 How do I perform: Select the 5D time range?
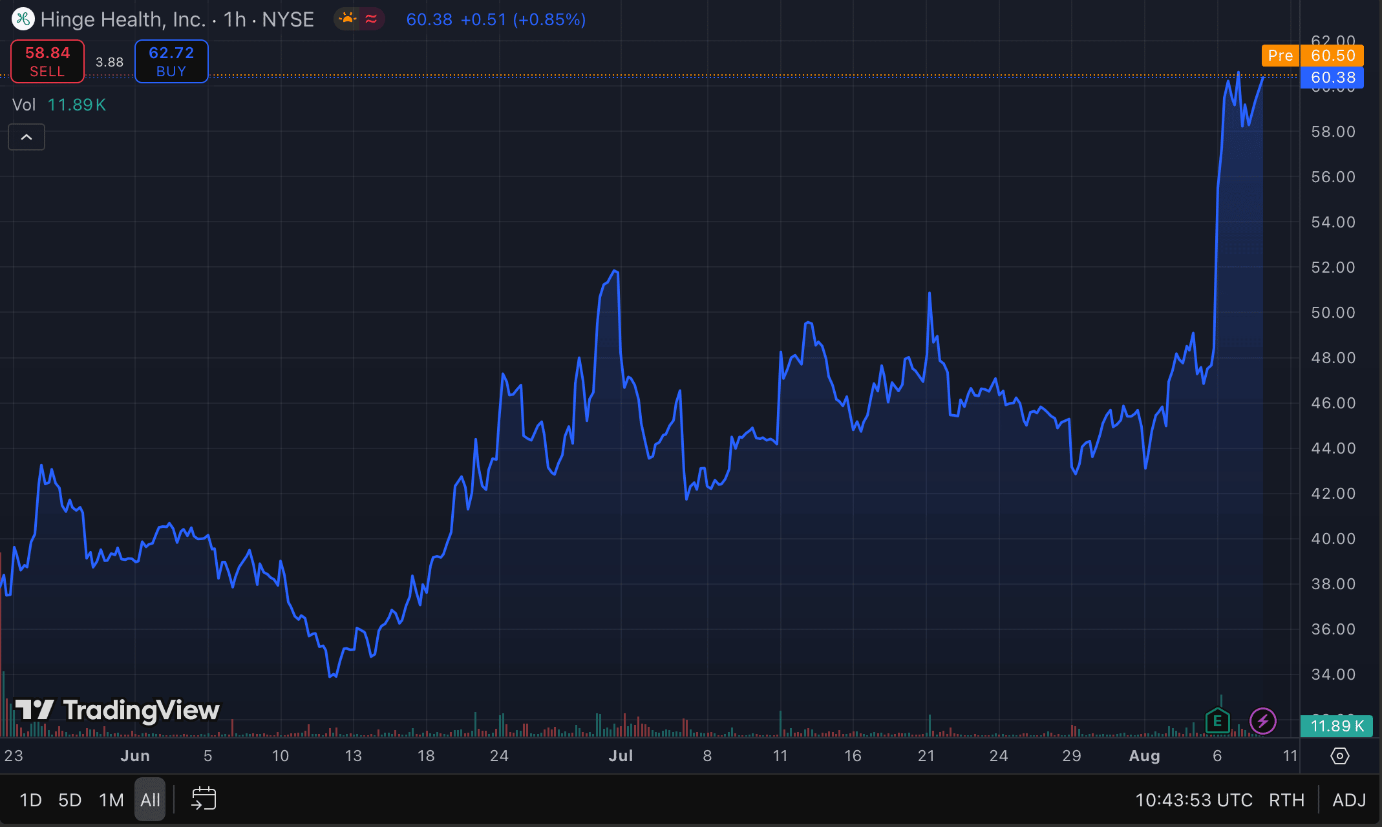click(70, 800)
